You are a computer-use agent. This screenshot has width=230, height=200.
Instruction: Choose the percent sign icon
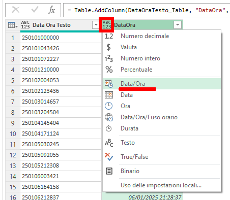click(109, 70)
